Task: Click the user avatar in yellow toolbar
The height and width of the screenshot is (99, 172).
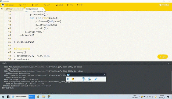Action: [x=3, y=5]
